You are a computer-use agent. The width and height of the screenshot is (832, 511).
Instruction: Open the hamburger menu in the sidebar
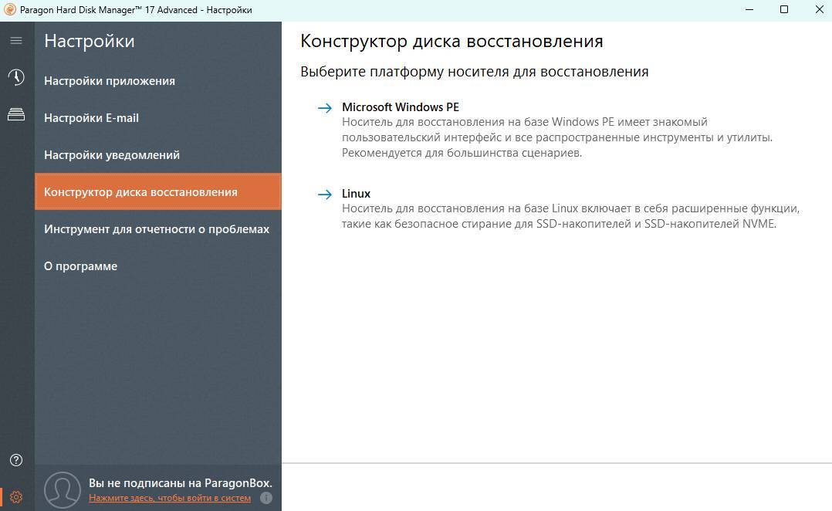point(16,40)
